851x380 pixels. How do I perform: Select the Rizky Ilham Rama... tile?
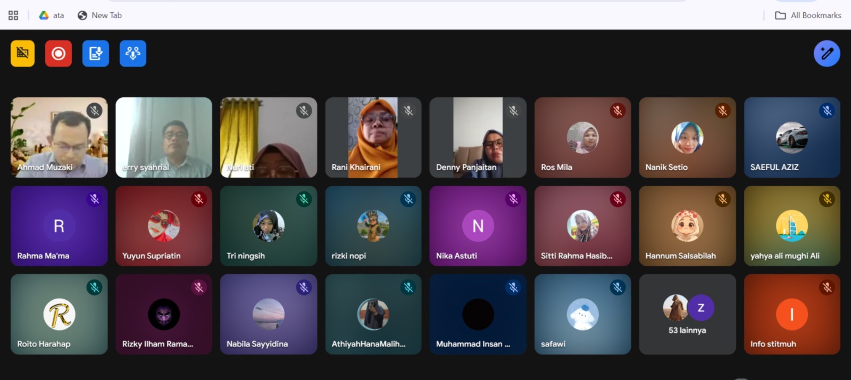164,314
